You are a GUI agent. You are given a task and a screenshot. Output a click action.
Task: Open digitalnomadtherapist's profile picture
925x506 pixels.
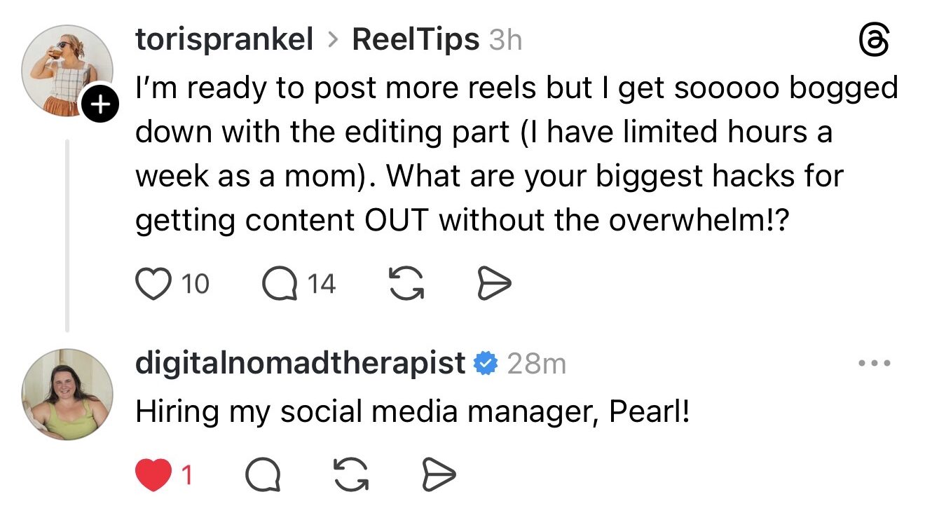(x=67, y=395)
